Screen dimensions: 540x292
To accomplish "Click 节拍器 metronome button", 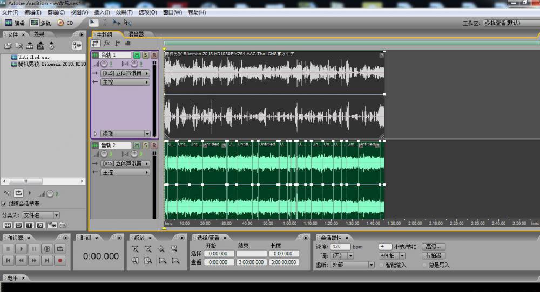I will point(433,255).
